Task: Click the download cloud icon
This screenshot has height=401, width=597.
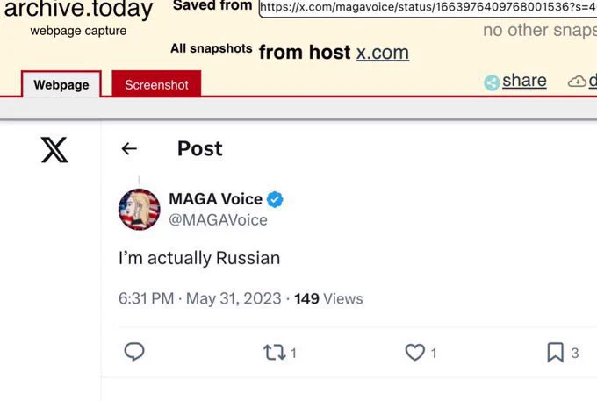Action: (577, 81)
